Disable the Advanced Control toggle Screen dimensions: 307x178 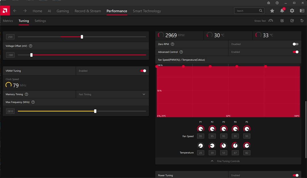pyautogui.click(x=295, y=52)
